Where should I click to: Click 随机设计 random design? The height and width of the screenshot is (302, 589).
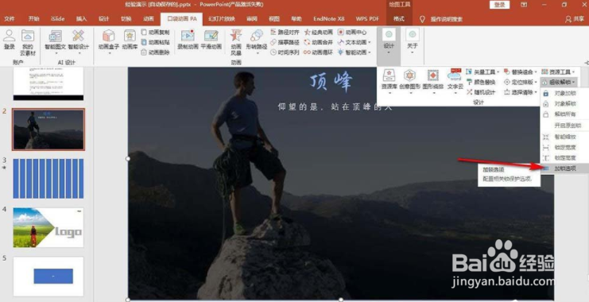(x=481, y=92)
